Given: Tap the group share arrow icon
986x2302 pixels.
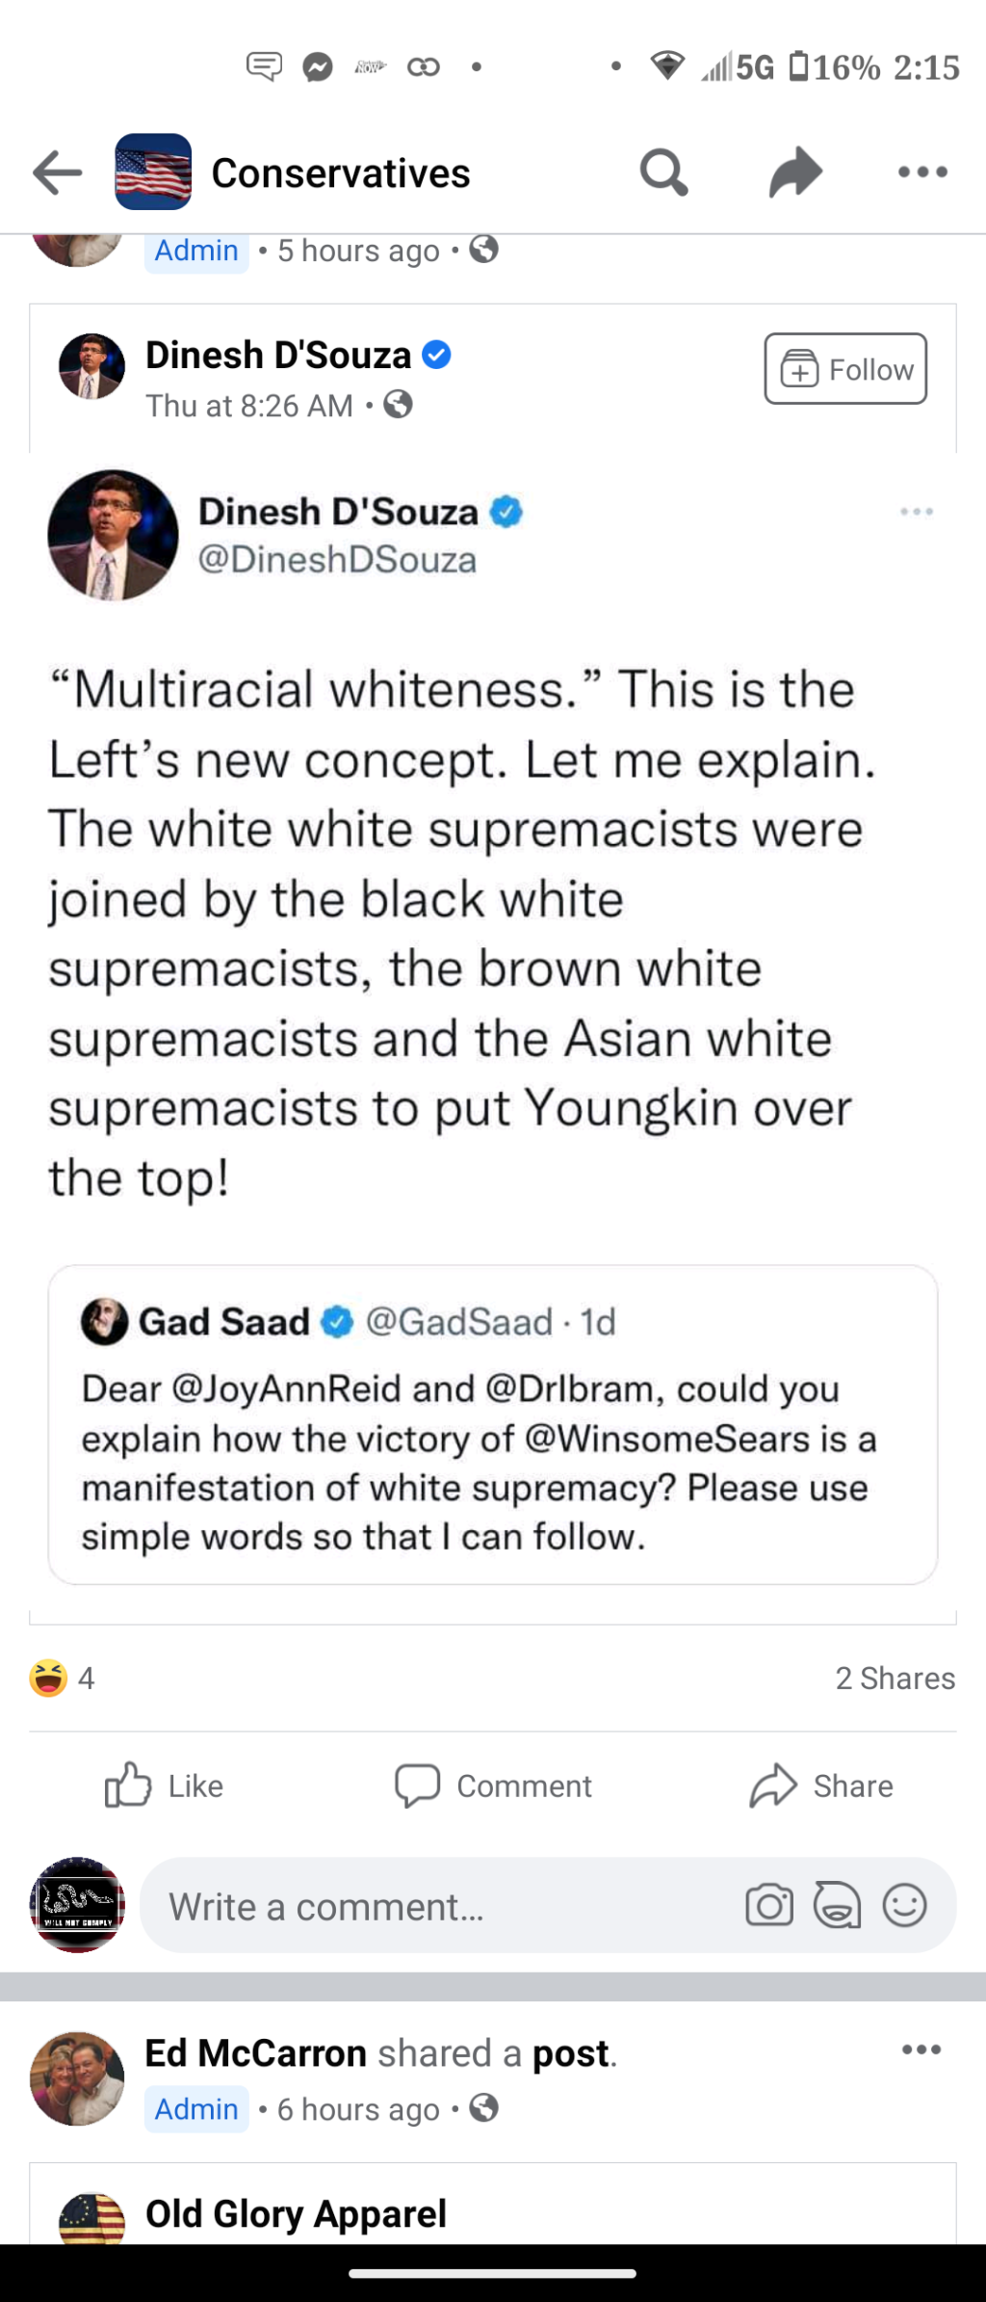Looking at the screenshot, I should click(x=795, y=173).
